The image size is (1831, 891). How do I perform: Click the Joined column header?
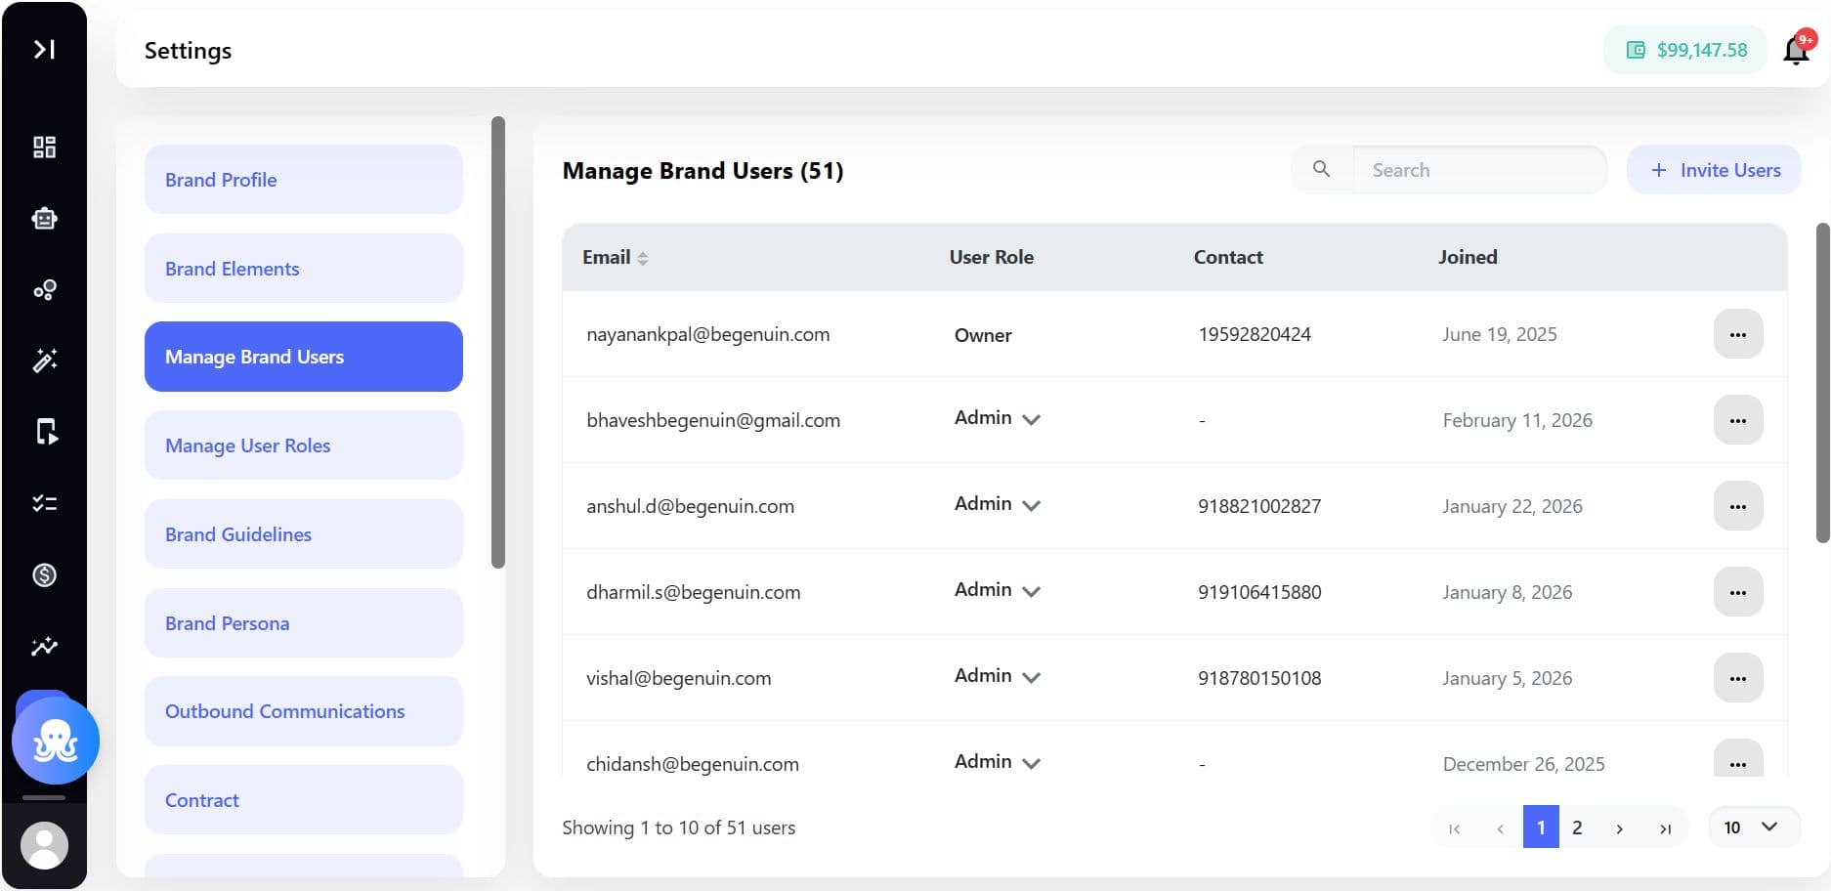pos(1468,257)
